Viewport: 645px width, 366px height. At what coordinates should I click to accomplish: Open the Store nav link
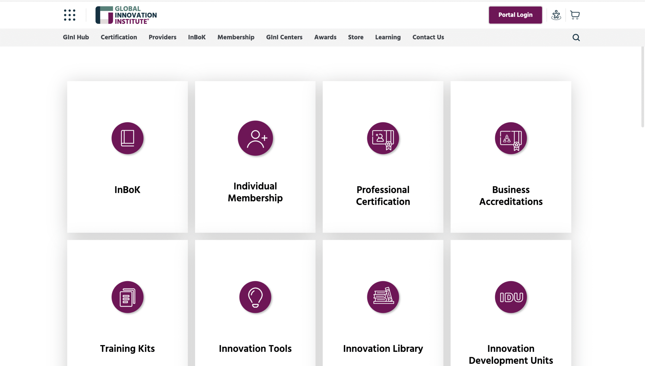356,37
